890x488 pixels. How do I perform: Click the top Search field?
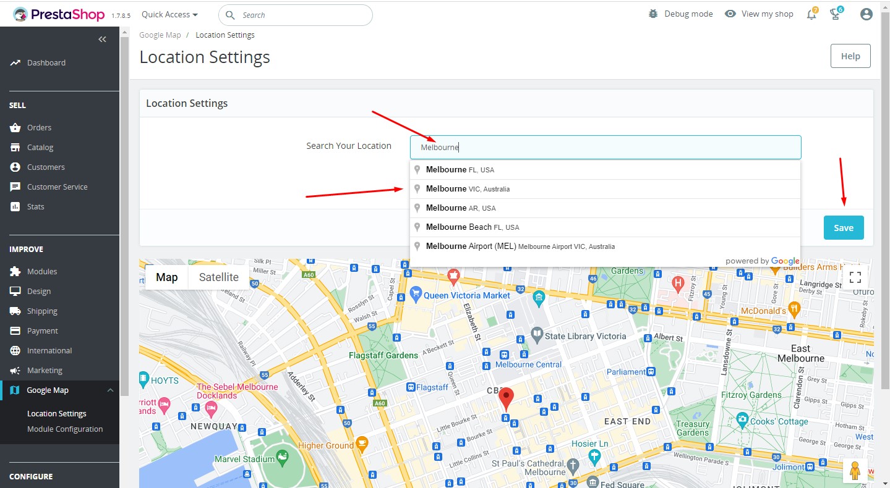point(296,15)
